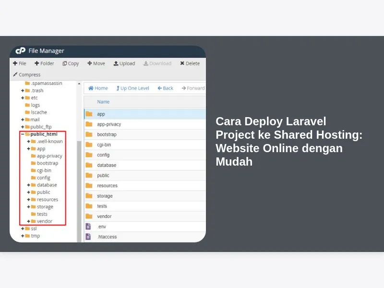Image resolution: width=384 pixels, height=288 pixels.
Task: Expand the storage folder in tree
Action: pos(29,207)
